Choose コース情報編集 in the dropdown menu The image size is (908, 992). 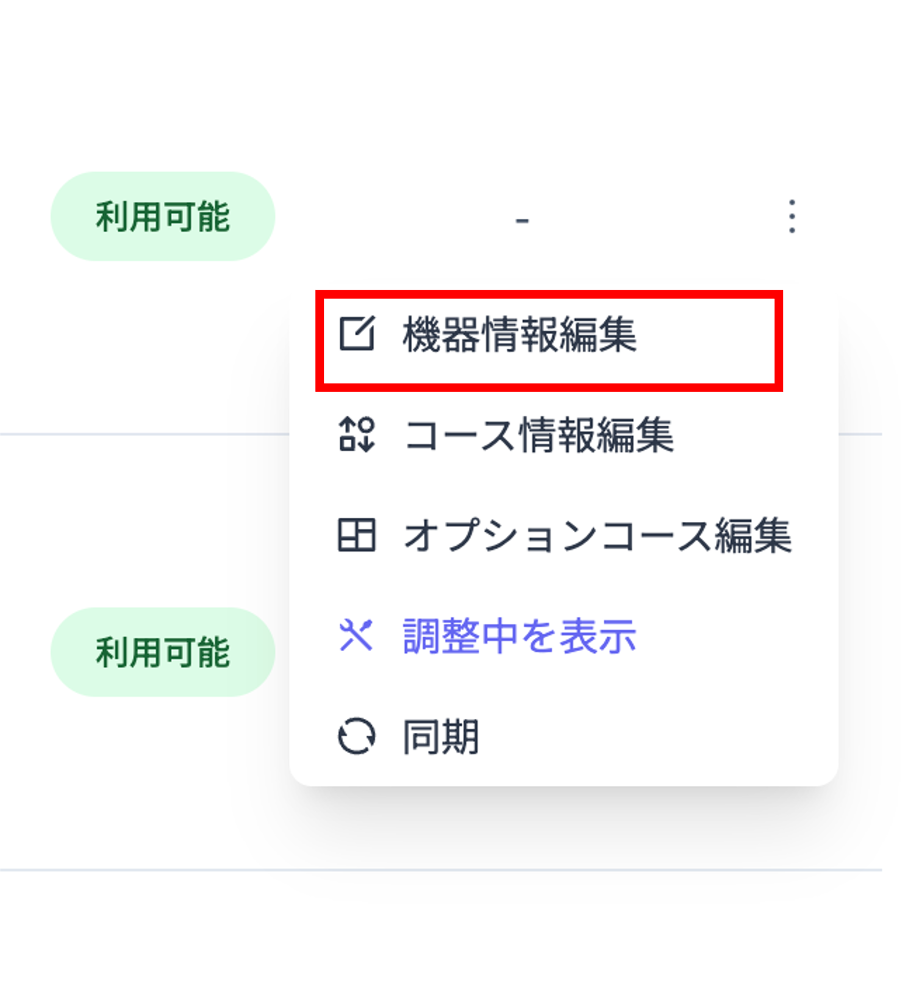point(540,435)
